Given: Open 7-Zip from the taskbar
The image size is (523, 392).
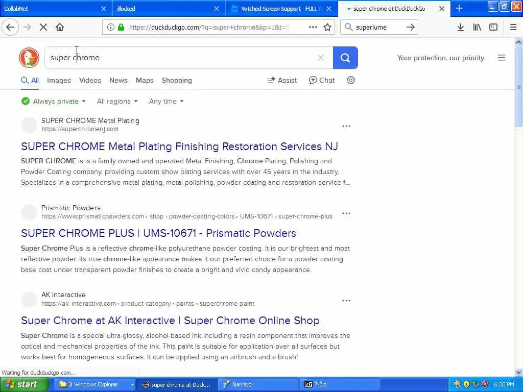Looking at the screenshot, I should point(340,385).
